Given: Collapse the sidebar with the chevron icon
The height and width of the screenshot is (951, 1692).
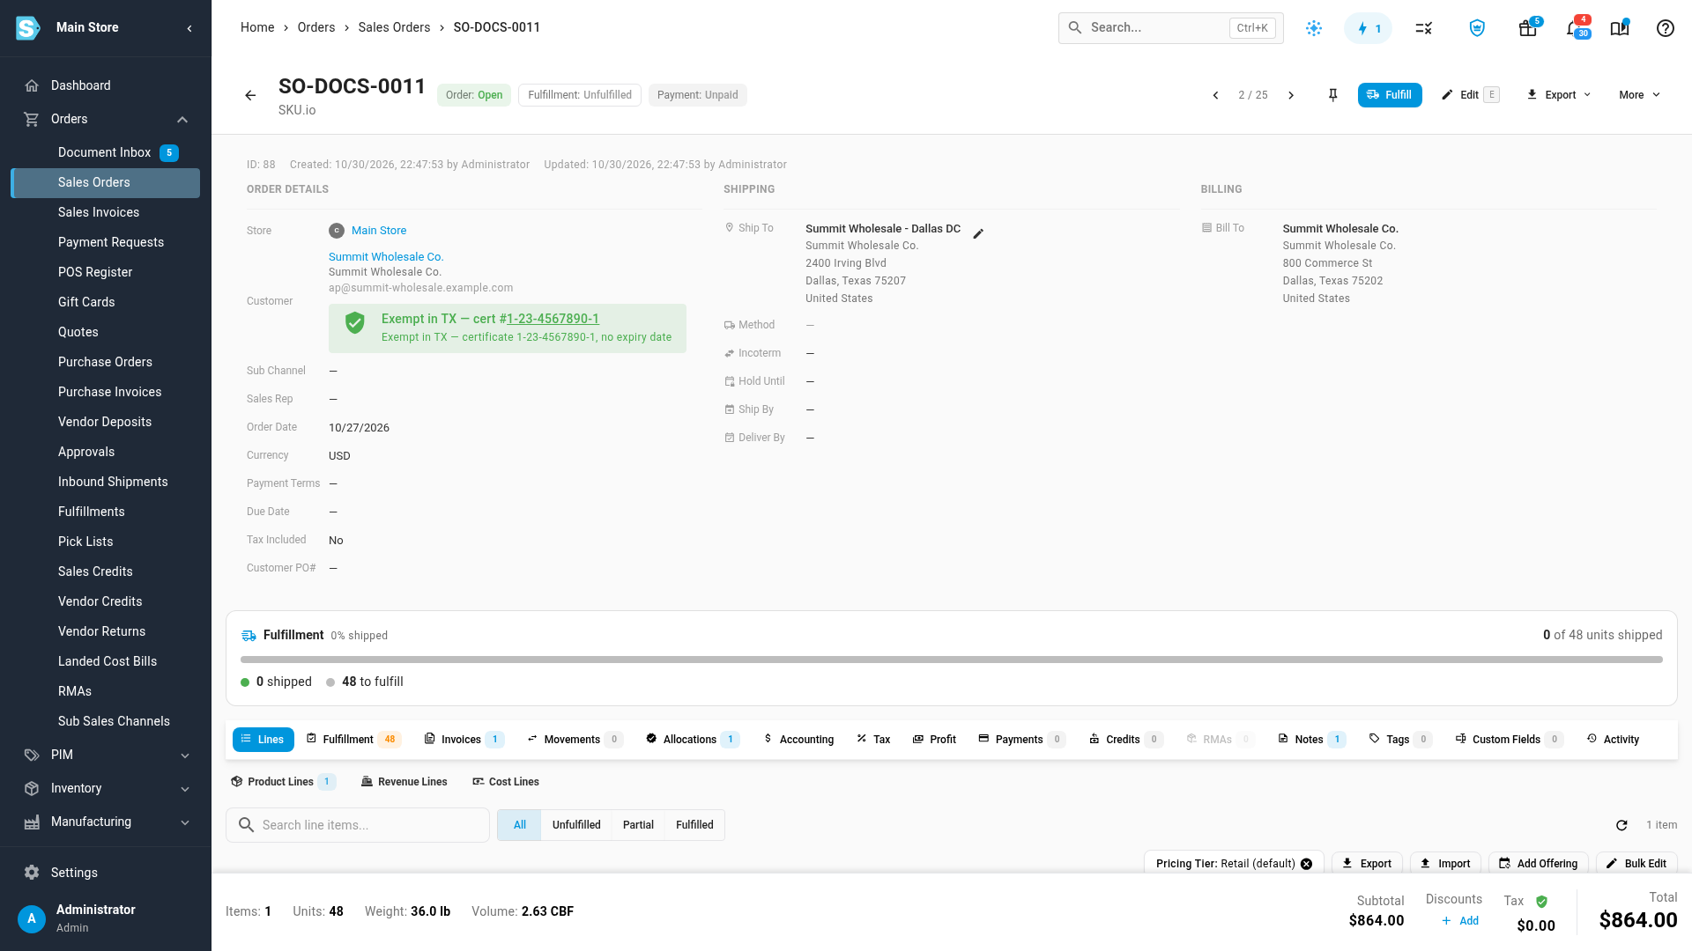Looking at the screenshot, I should (x=189, y=28).
